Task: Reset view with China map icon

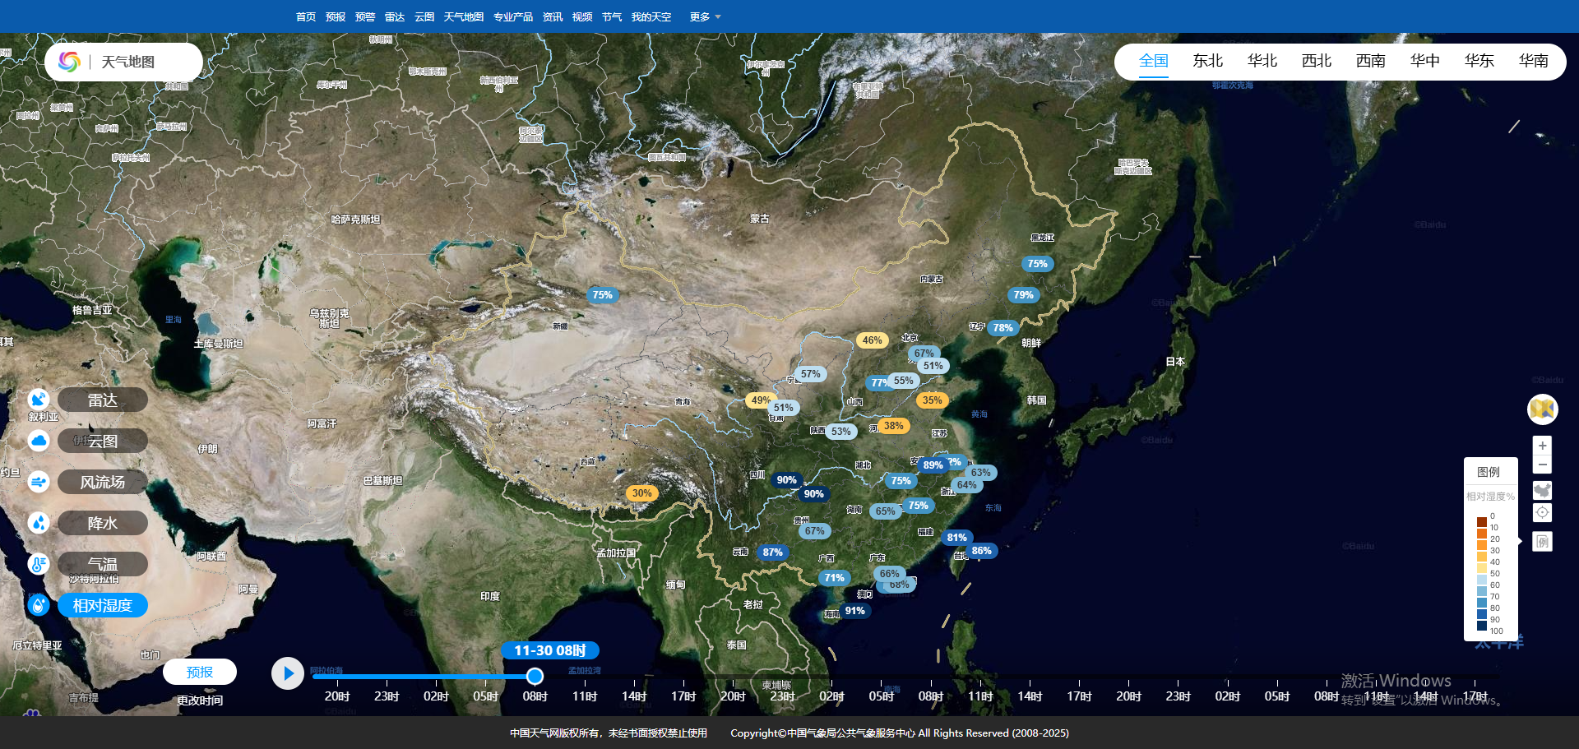Action: click(1542, 491)
